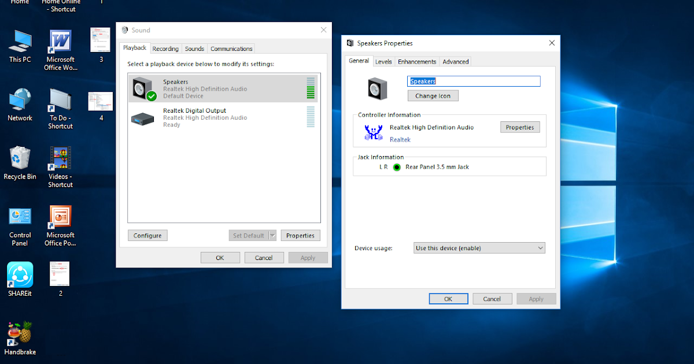Close the Speakers Properties window
694x364 pixels.
click(x=552, y=43)
